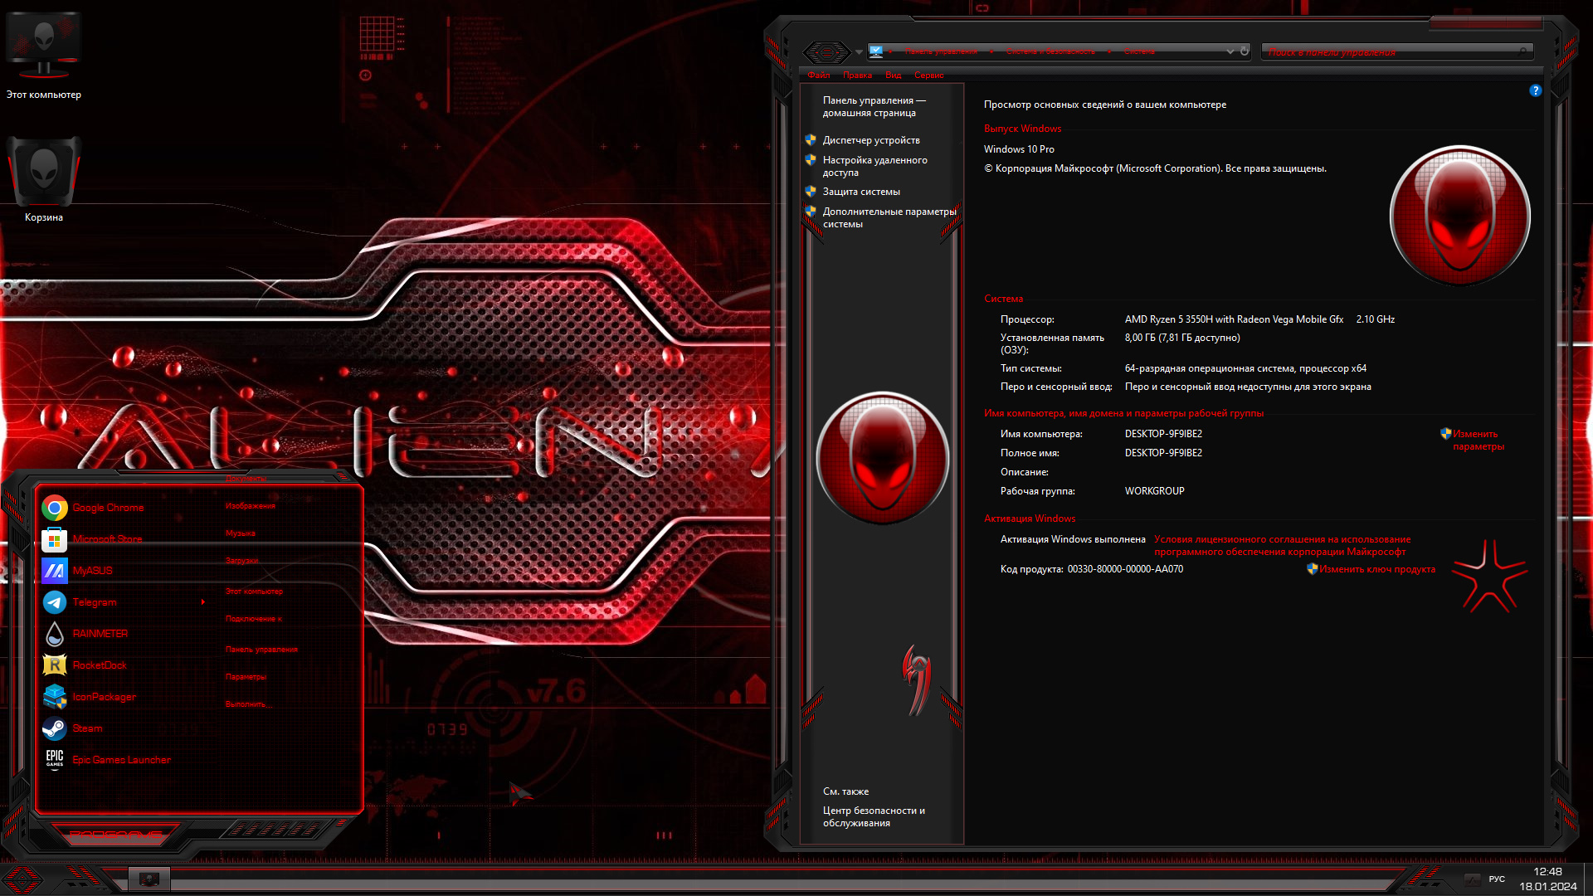This screenshot has height=896, width=1593.
Task: Click the Изменить ключ продукта link
Action: coord(1377,569)
